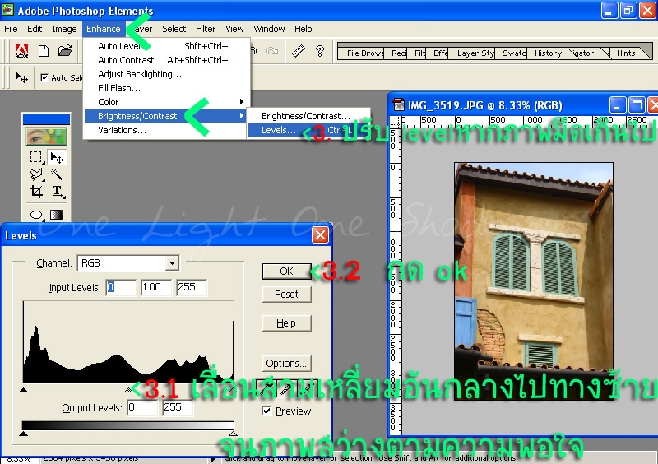The width and height of the screenshot is (658, 464).
Task: Choose the Lasso tool
Action: [x=36, y=174]
